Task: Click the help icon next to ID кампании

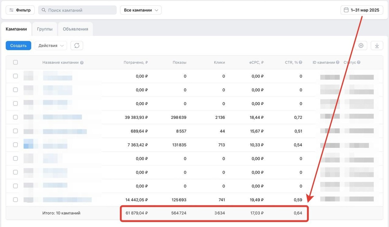Action: coord(338,63)
